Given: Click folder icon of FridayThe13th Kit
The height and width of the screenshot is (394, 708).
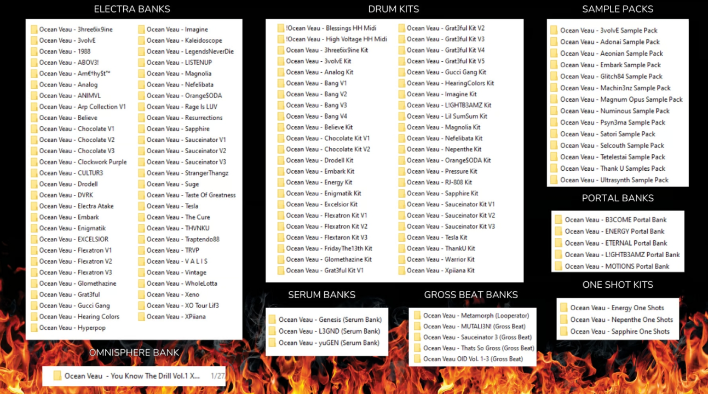Looking at the screenshot, I should pyautogui.click(x=280, y=248).
